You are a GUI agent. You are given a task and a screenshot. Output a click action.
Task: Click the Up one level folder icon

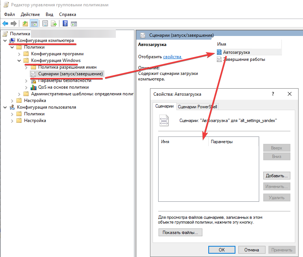(25, 24)
